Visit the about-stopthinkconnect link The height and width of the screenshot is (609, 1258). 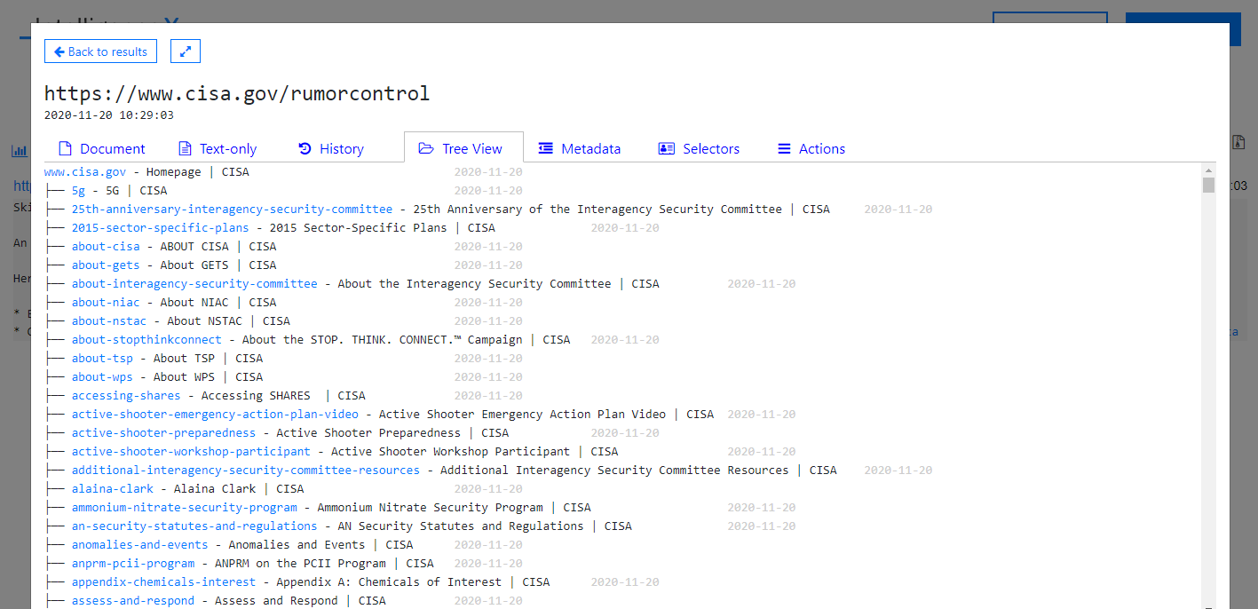146,340
